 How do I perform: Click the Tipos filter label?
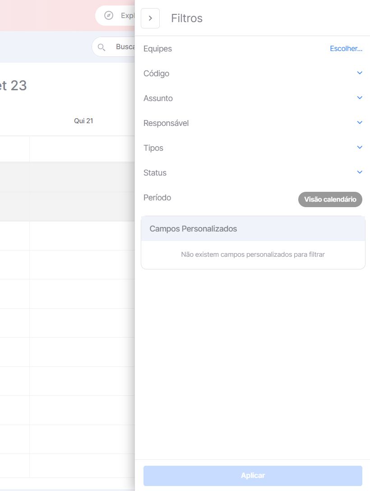(153, 148)
